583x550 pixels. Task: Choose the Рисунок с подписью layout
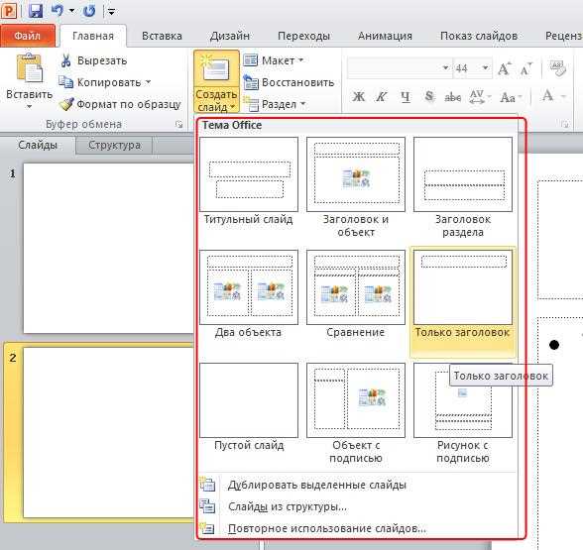463,413
